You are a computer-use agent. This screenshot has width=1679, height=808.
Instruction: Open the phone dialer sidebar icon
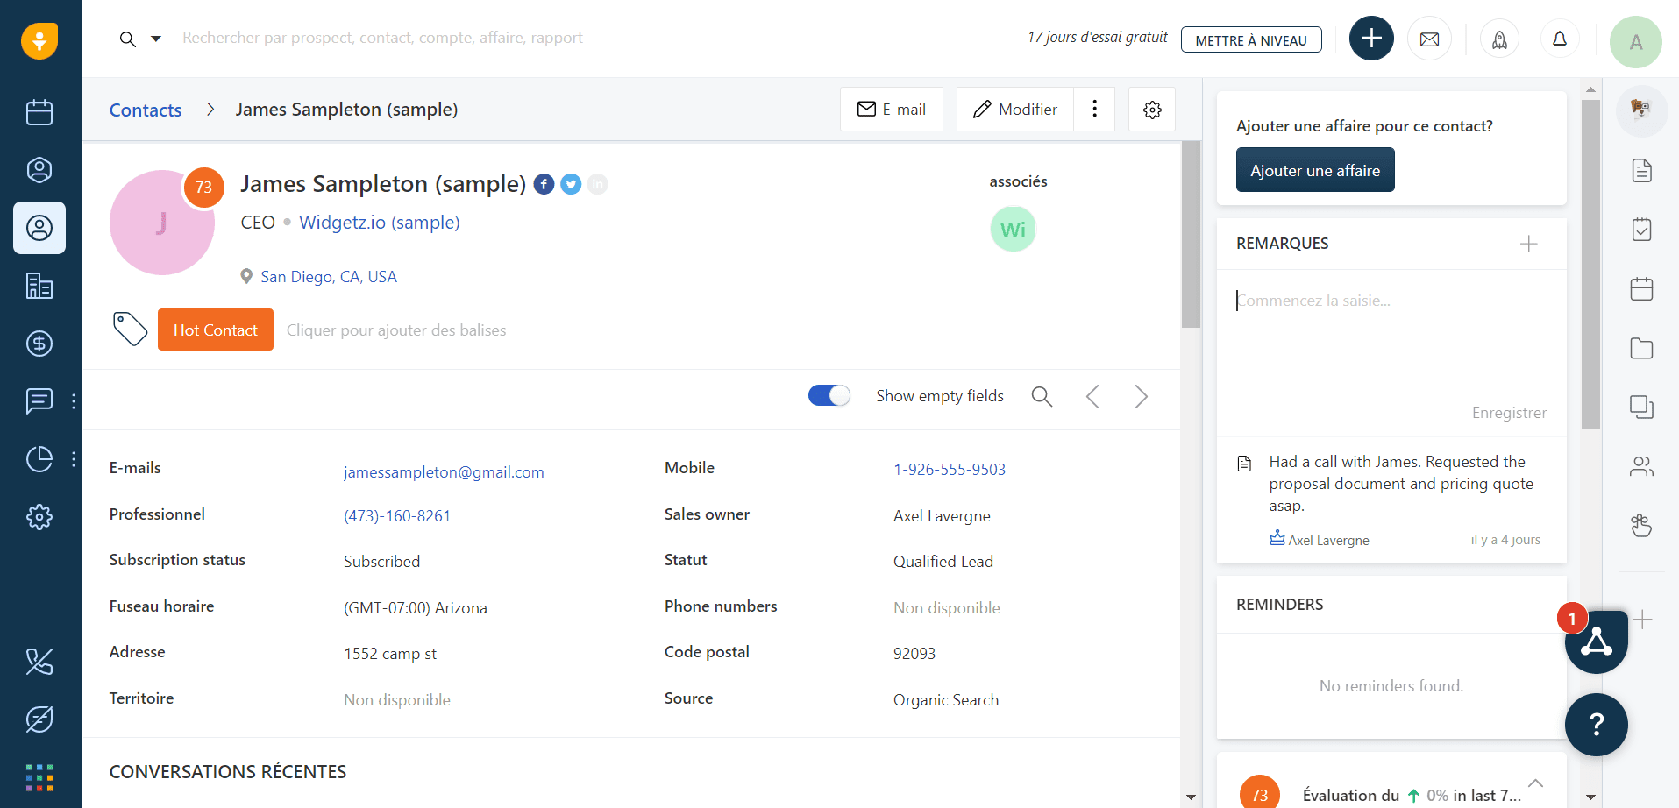pyautogui.click(x=39, y=661)
